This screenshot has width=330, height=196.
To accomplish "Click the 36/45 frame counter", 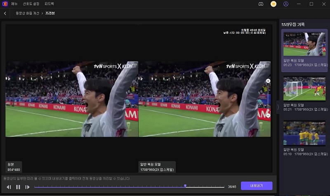I will click(x=232, y=187).
